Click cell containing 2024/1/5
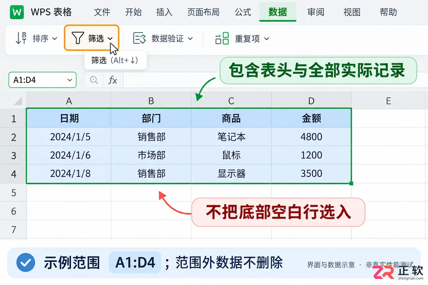Screen dimensions: 428x285 pyautogui.click(x=69, y=137)
